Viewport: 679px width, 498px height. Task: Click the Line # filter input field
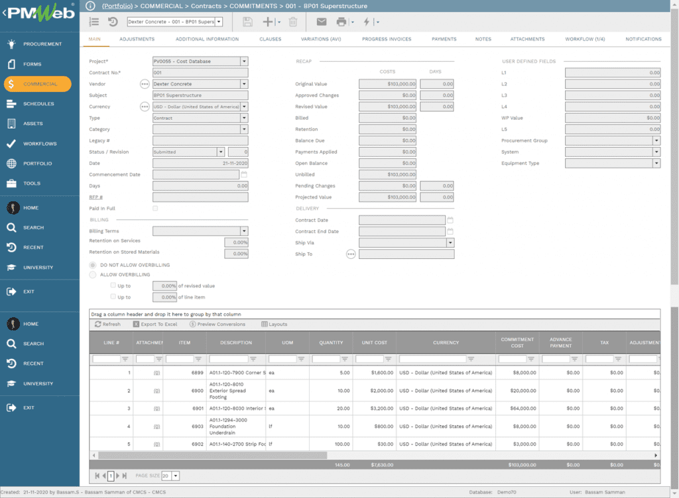tap(106, 359)
